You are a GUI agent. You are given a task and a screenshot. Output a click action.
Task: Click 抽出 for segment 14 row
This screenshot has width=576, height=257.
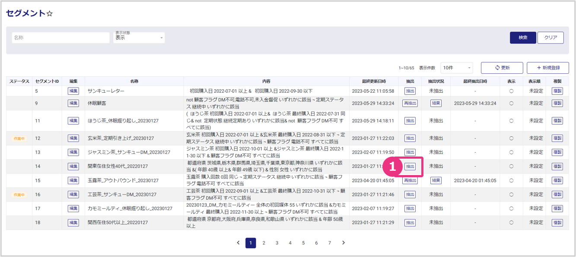(x=410, y=166)
